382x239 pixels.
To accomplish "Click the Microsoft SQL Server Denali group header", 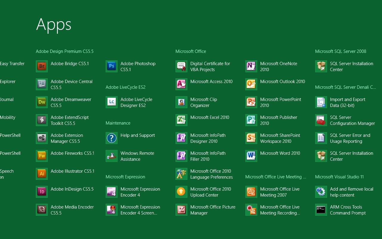I will 345,87.
